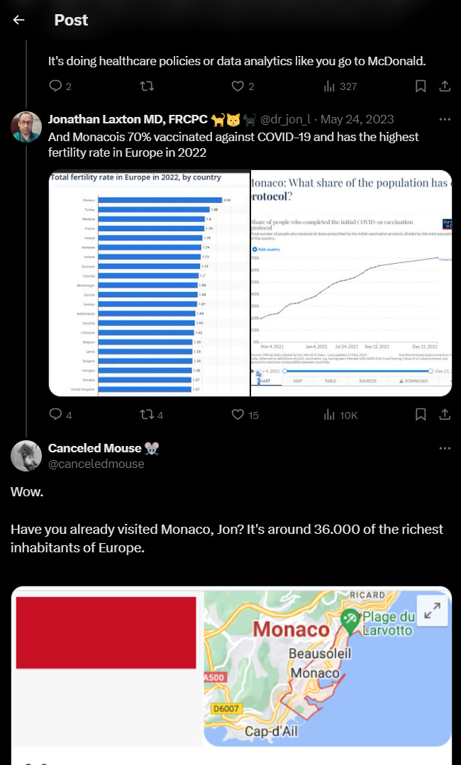Image resolution: width=461 pixels, height=765 pixels.
Task: Bookmark Jonathan Laxton's post
Action: pyautogui.click(x=421, y=415)
